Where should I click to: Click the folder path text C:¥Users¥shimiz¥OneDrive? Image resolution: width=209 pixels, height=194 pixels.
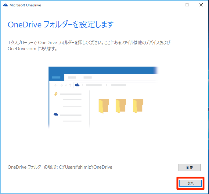(x=85, y=167)
